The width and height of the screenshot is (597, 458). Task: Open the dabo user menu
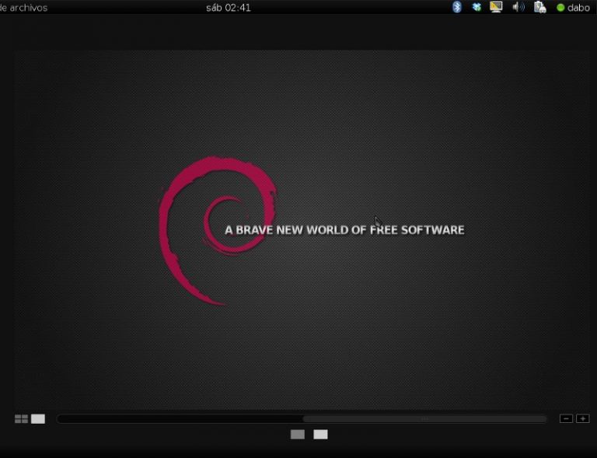click(578, 8)
